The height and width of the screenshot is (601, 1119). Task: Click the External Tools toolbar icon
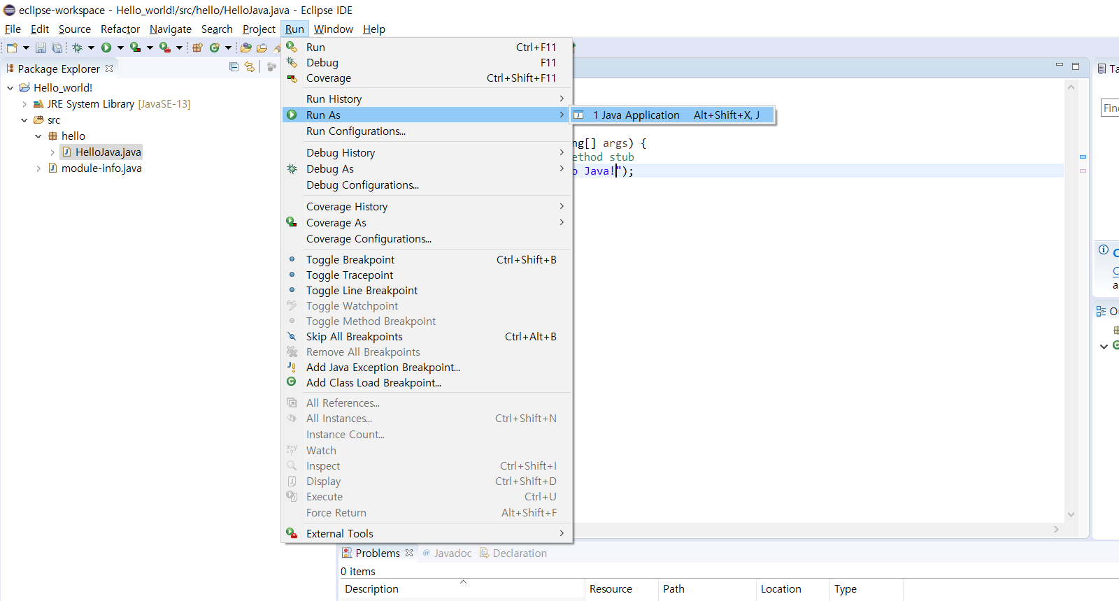pyautogui.click(x=165, y=48)
